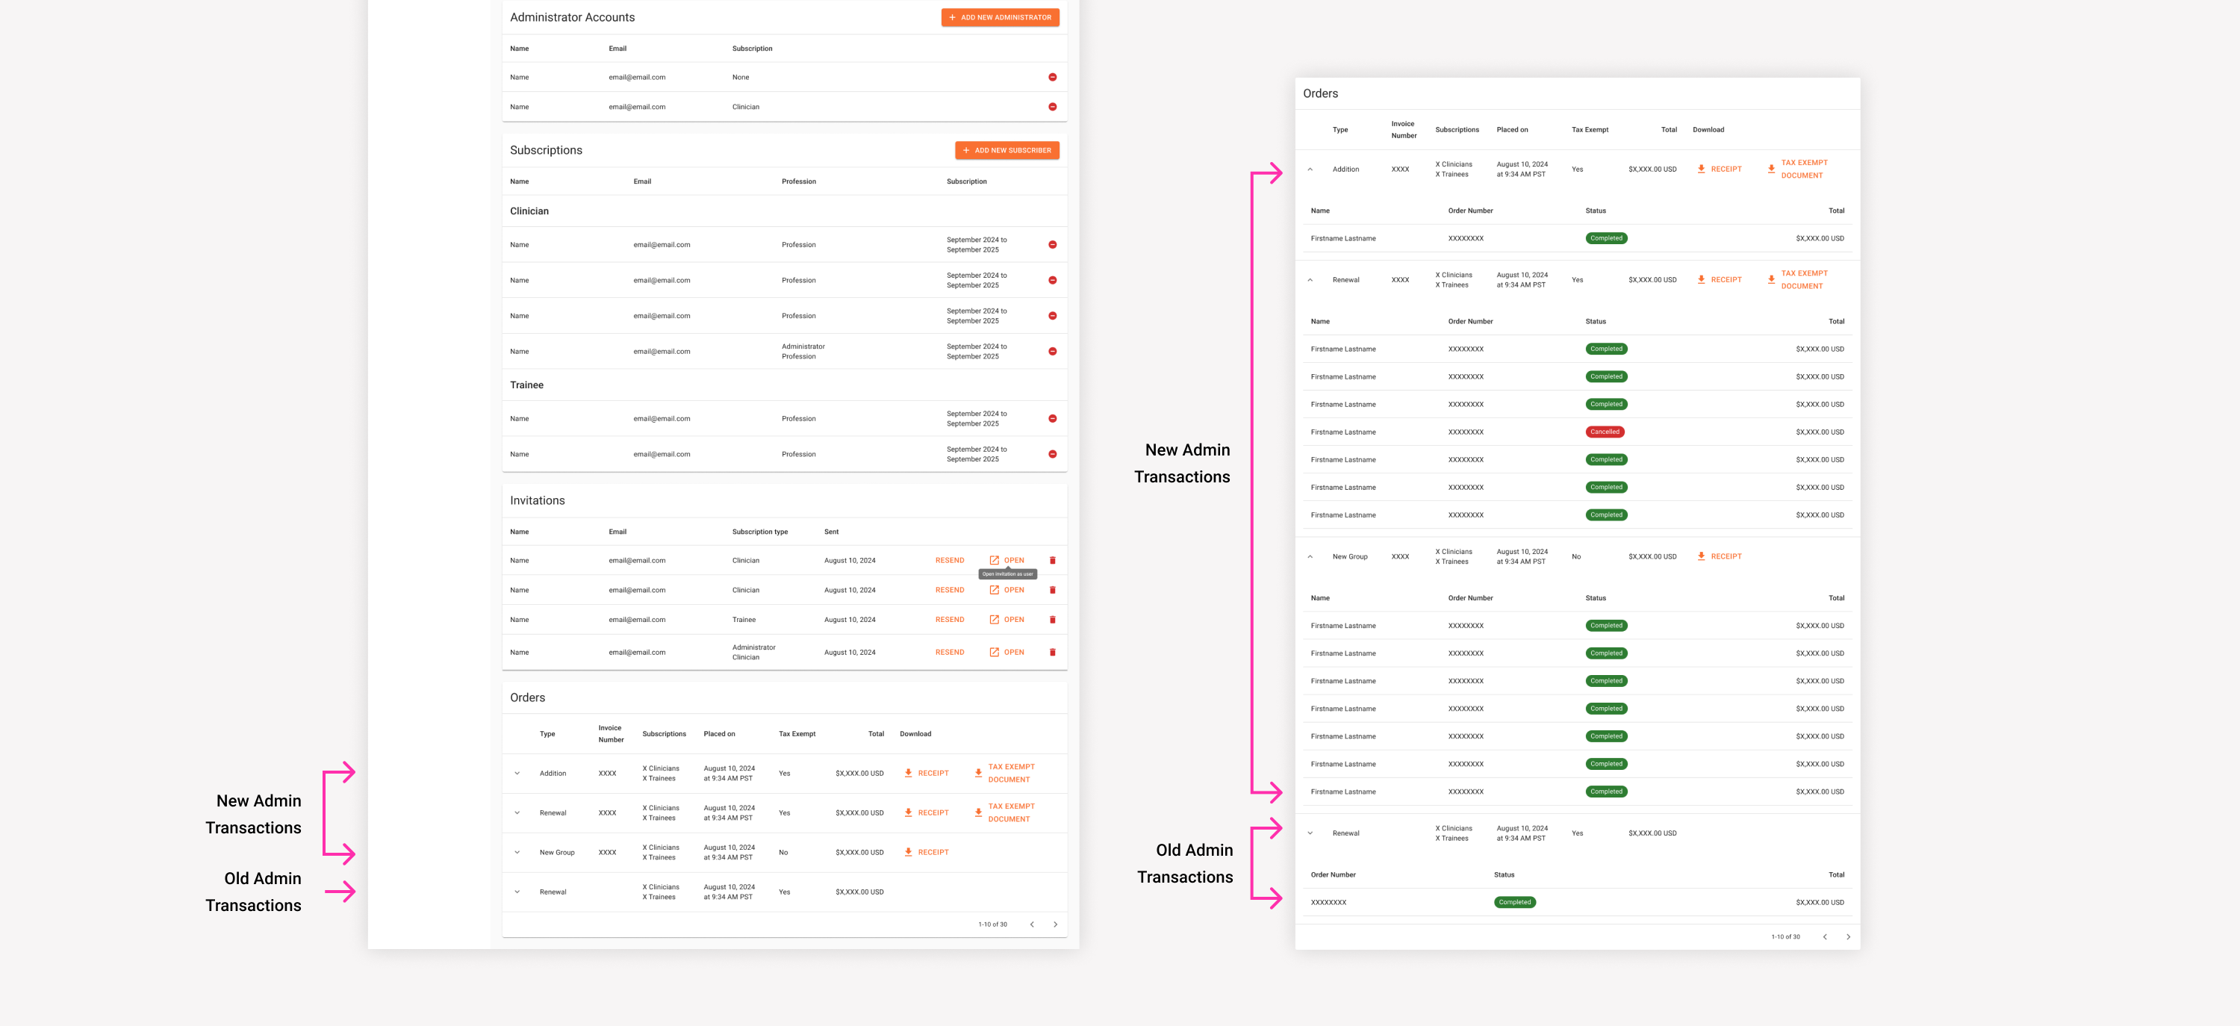This screenshot has width=2240, height=1026.
Task: Resend the Administrator Clinician invitation
Action: pos(949,652)
